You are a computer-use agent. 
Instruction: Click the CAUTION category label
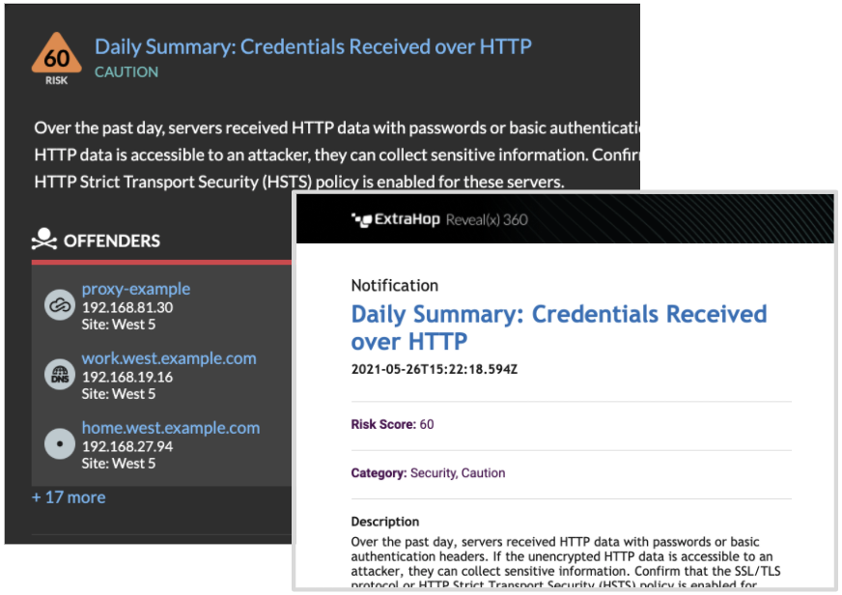coord(126,71)
